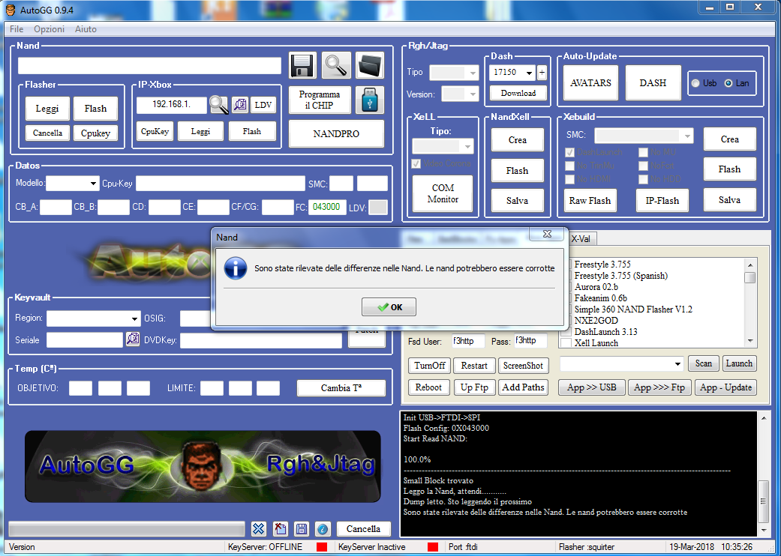Image resolution: width=781 pixels, height=556 pixels.
Task: Click the USB drive icon
Action: (369, 100)
